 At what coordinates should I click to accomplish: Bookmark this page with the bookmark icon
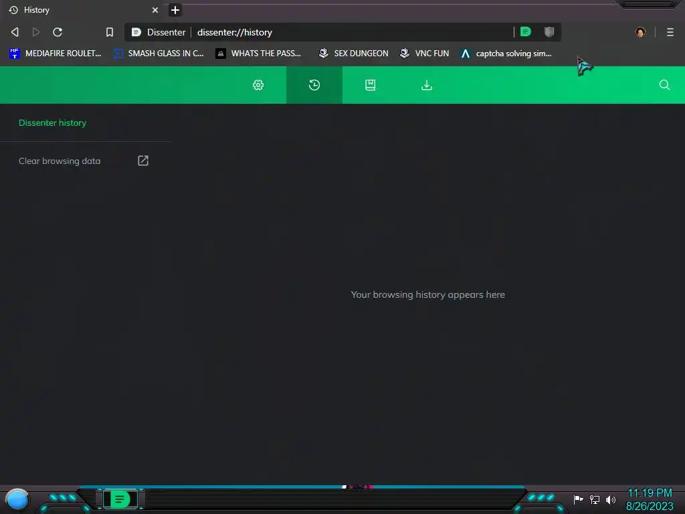point(110,32)
